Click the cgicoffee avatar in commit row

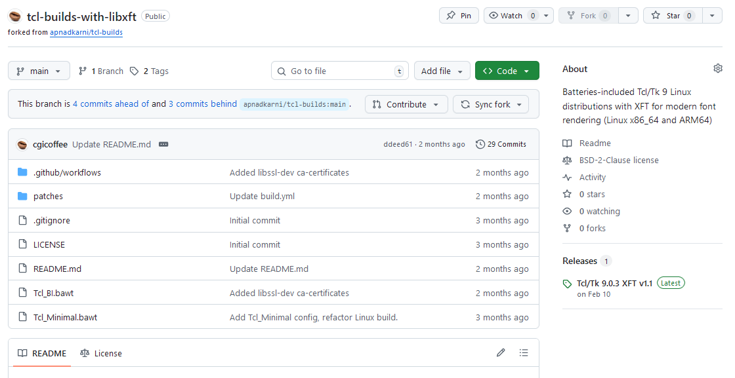pos(22,144)
